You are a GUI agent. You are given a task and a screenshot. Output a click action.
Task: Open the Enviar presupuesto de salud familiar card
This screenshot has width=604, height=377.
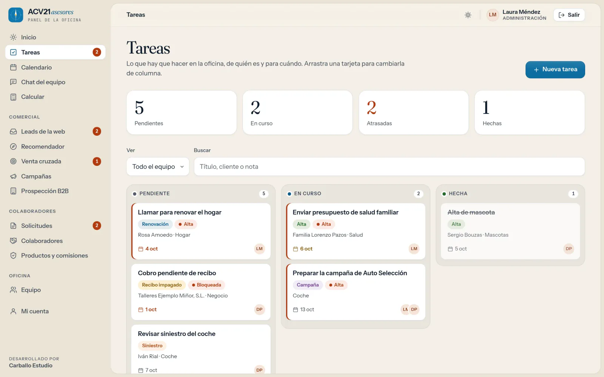[356, 231]
